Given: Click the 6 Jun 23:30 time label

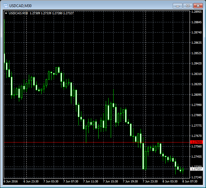Looking at the screenshot, I should (31, 181).
